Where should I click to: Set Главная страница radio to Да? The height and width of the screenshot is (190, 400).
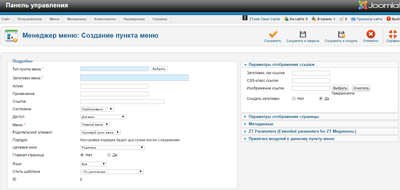[109, 155]
